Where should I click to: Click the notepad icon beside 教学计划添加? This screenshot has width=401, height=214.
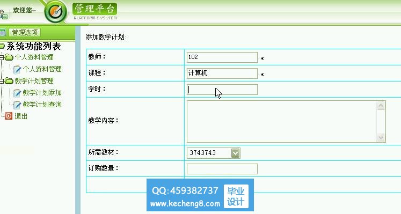pos(17,93)
